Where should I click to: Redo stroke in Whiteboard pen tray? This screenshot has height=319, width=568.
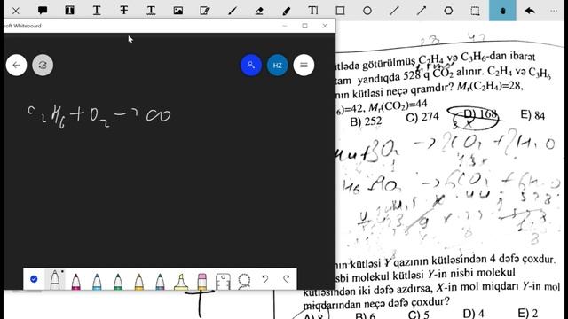coord(286,279)
